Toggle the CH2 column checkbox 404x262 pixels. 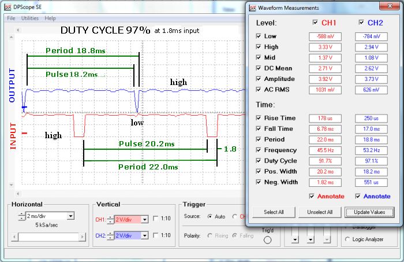361,23
